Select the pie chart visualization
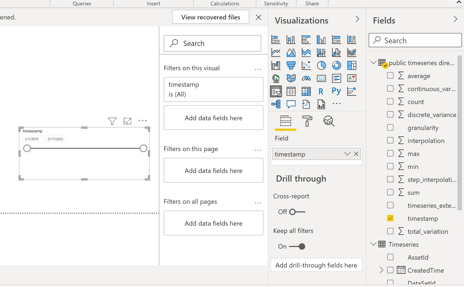The image size is (464, 287). pyautogui.click(x=321, y=65)
